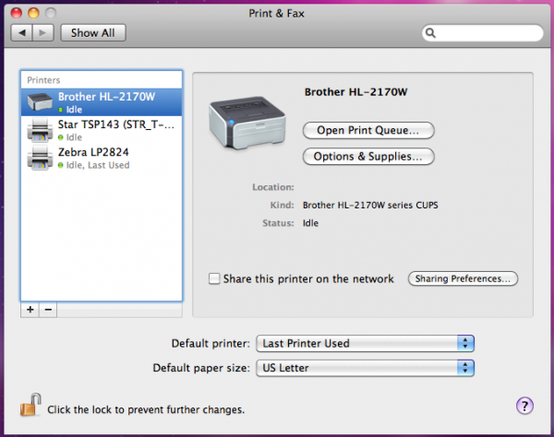Go forward with the right arrow button
Viewport: 554px width, 437px height.
(43, 33)
